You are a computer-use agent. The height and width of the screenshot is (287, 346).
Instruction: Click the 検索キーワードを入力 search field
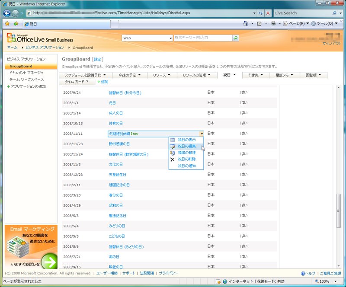point(203,38)
